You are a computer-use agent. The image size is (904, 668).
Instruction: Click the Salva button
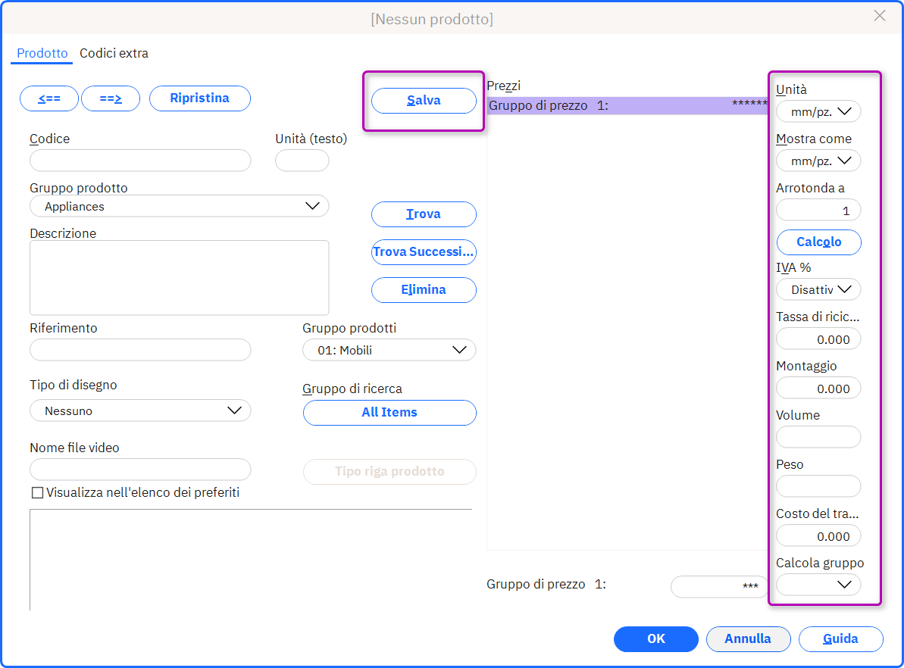click(424, 100)
